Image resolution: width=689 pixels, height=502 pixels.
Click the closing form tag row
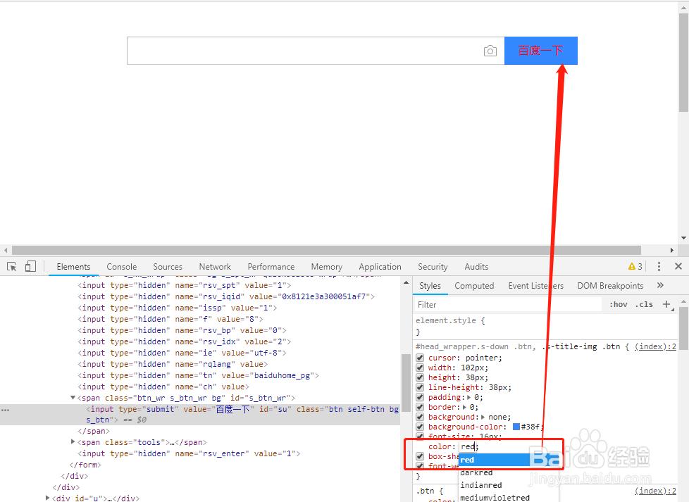(85, 465)
